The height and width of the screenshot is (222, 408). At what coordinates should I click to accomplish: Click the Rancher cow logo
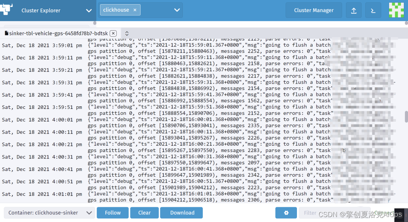(x=6, y=9)
